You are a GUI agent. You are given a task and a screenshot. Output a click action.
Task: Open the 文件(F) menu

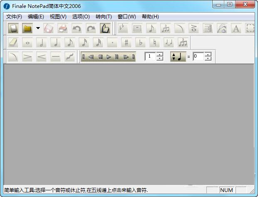[14, 17]
